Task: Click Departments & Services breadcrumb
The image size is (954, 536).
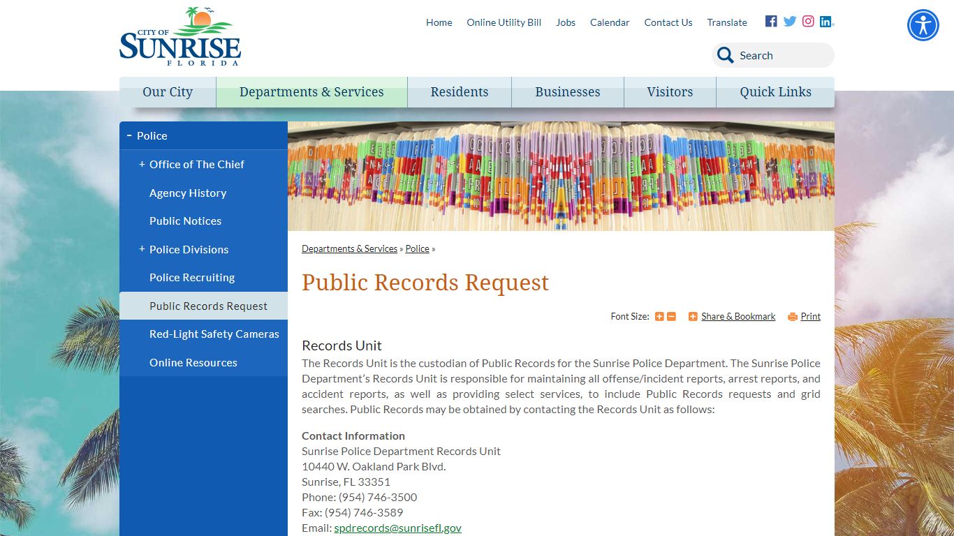Action: [x=349, y=248]
